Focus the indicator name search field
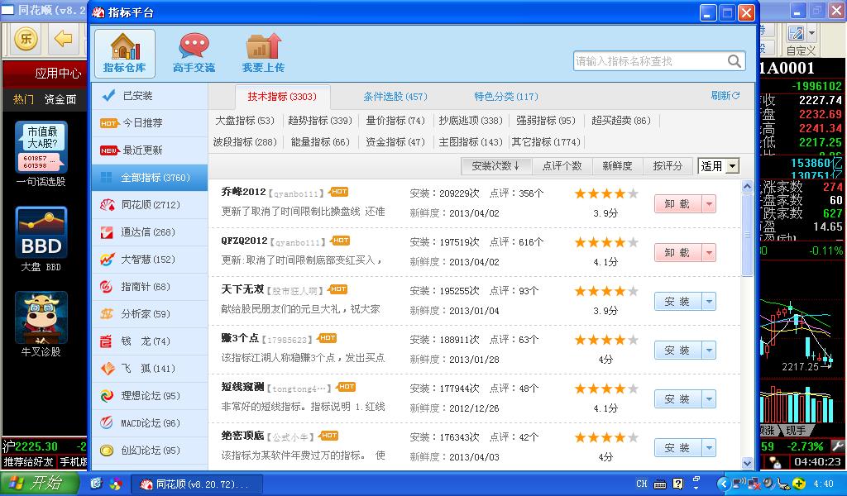Image resolution: width=847 pixels, height=496 pixels. (x=650, y=61)
